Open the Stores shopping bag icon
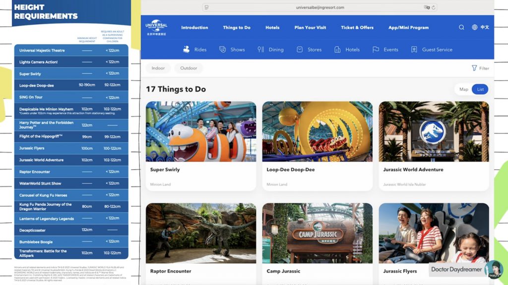The image size is (508, 285). pos(300,49)
